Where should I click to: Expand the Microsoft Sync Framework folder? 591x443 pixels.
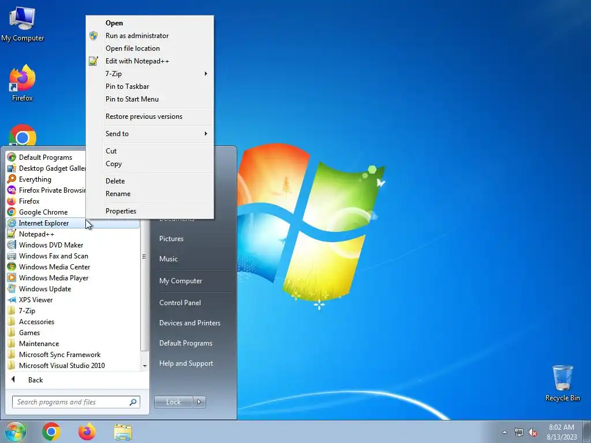pos(73,354)
